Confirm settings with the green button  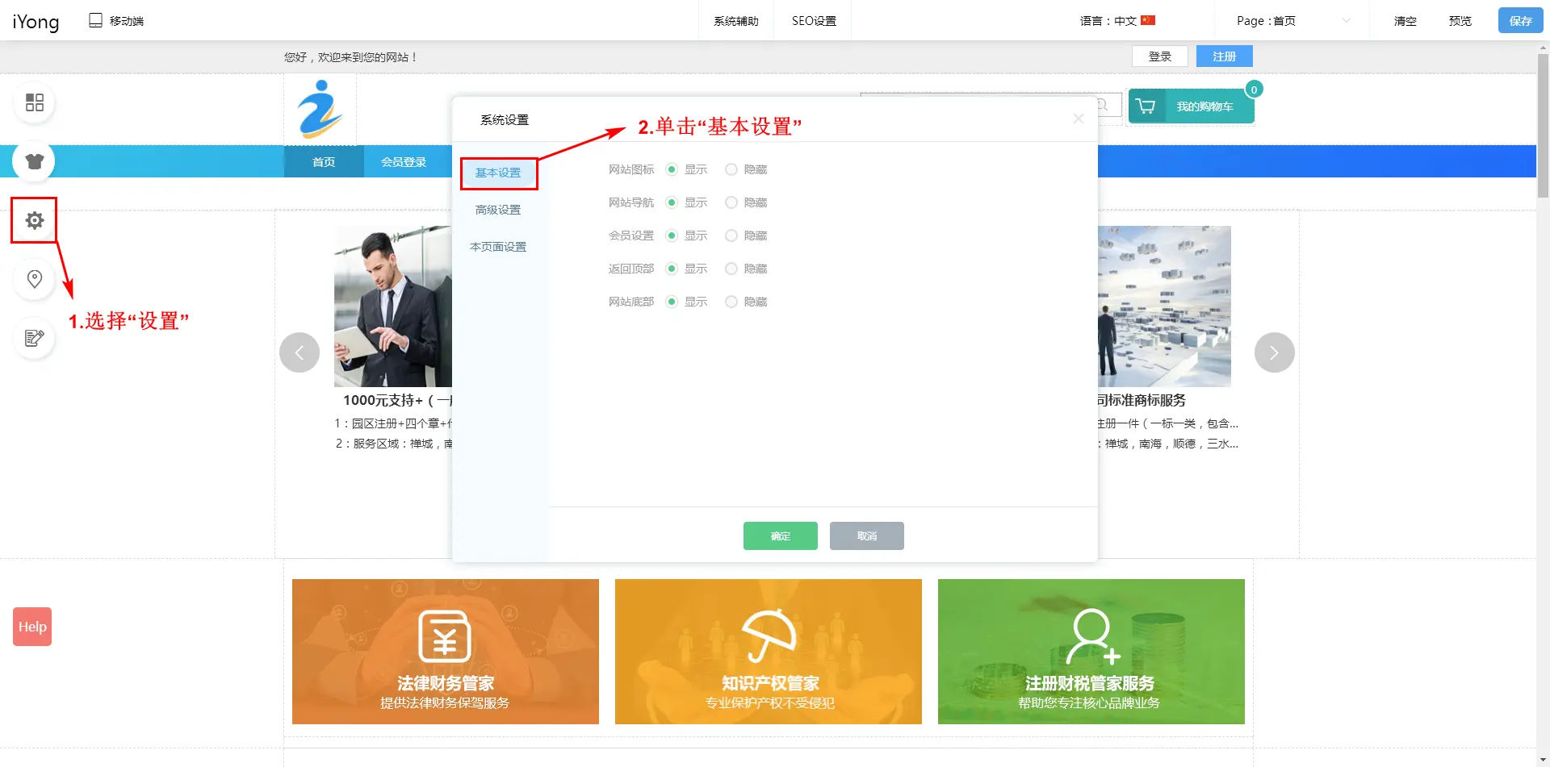780,536
